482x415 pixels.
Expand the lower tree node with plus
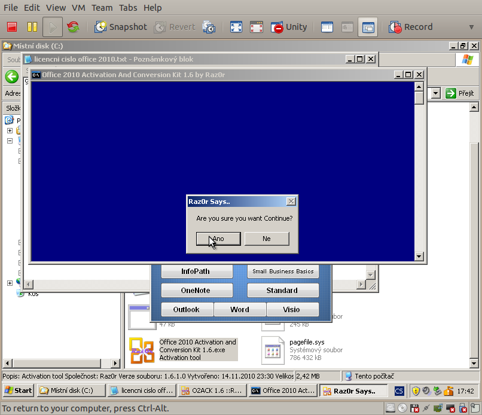(x=10, y=283)
